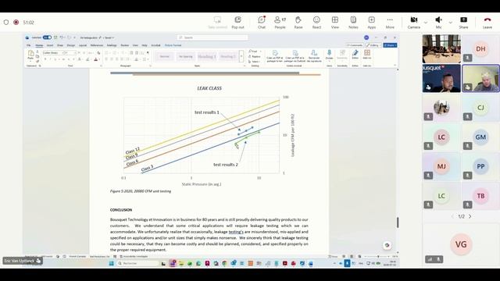Switch to the Design ribbon tab
Screen dimensions: 500x281
[x=71, y=45]
